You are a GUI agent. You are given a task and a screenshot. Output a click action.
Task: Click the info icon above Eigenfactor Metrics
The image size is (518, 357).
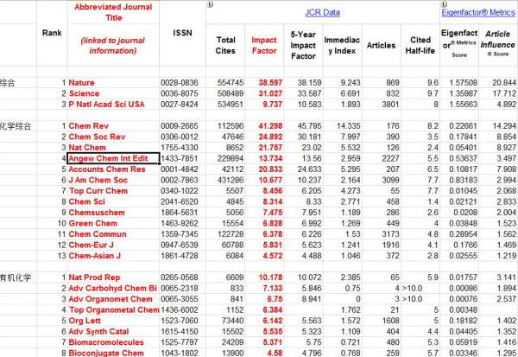click(445, 4)
